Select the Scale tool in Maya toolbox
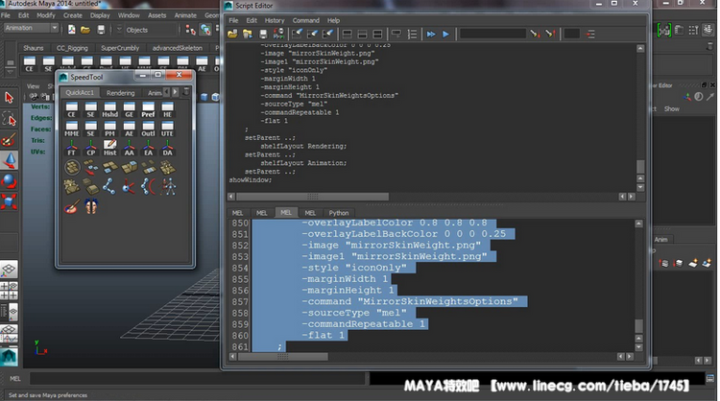 click(9, 201)
